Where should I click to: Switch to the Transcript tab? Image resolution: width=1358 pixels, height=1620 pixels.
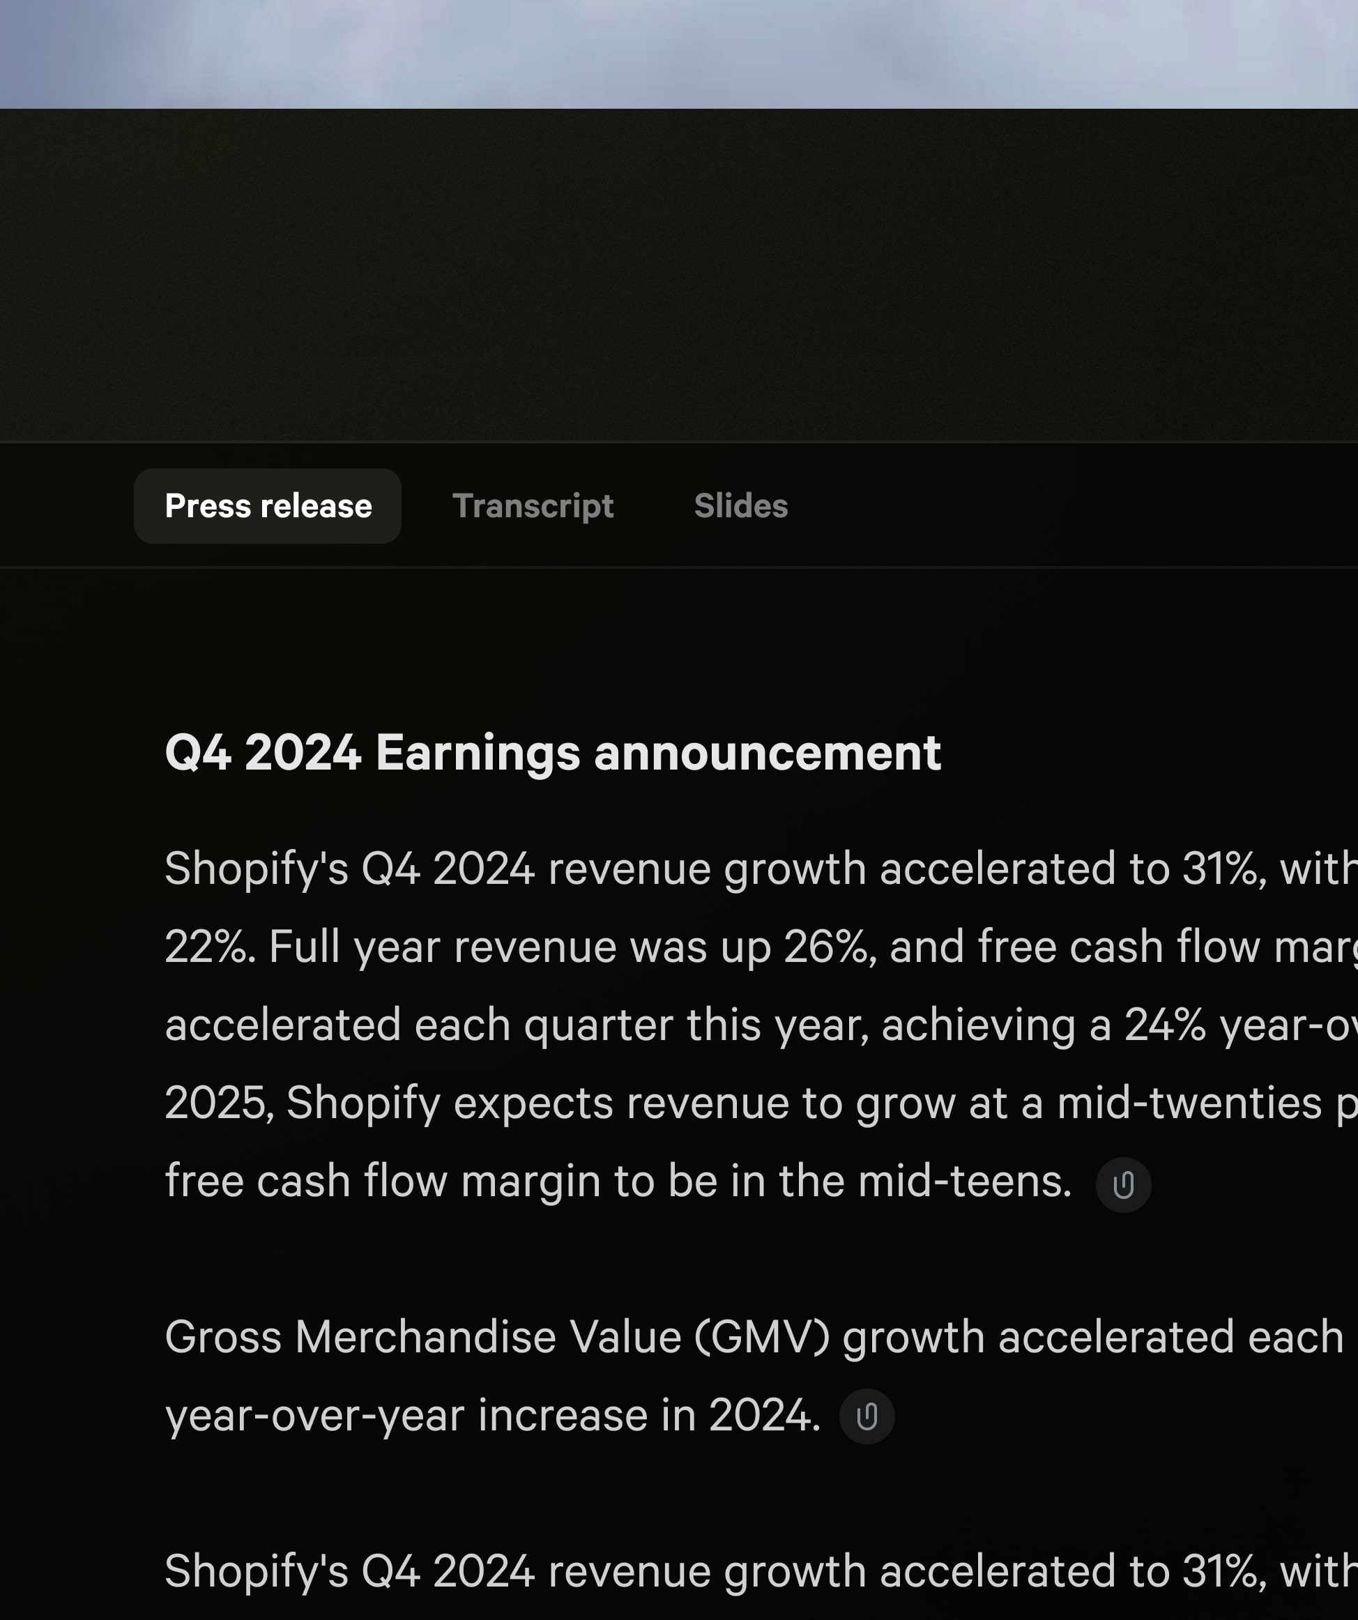point(534,506)
